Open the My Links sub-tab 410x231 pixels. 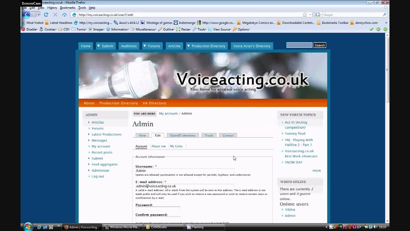176,146
